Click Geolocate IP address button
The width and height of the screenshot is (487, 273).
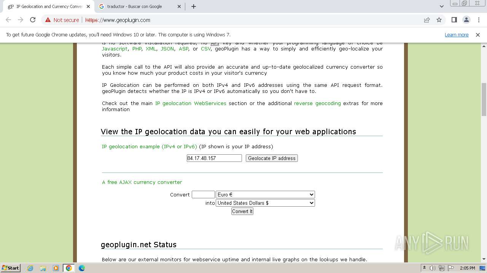pos(272,158)
